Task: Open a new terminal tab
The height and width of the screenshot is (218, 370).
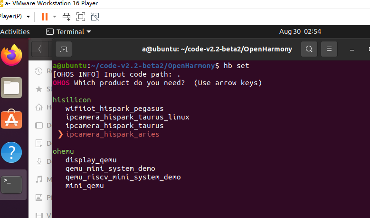Action: 64,49
